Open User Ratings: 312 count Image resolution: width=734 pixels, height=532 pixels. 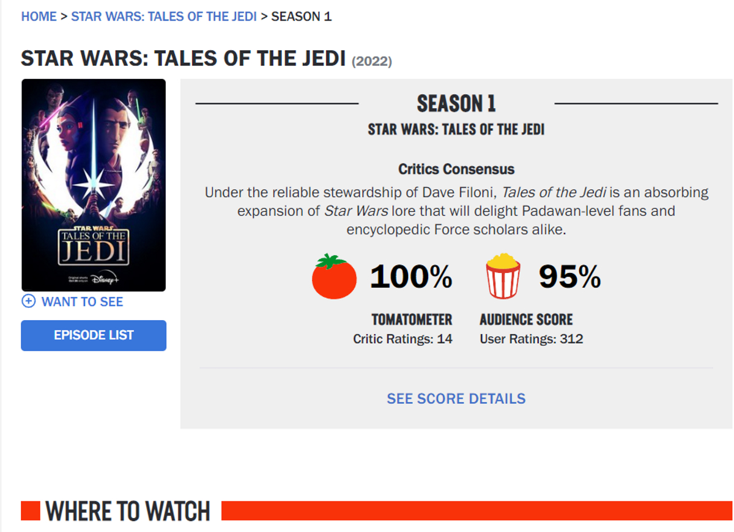coord(532,339)
